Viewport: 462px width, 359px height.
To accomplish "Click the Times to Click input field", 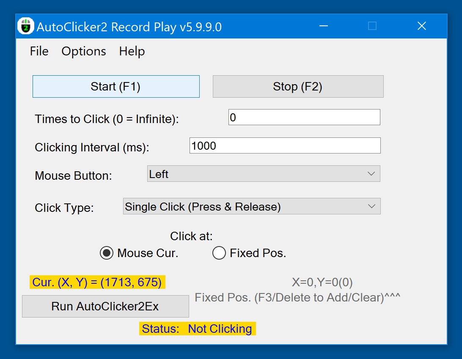I will 304,117.
